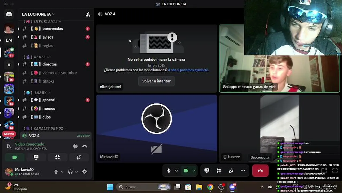
Task: Open Google Chrome from taskbar
Action: (x=210, y=187)
